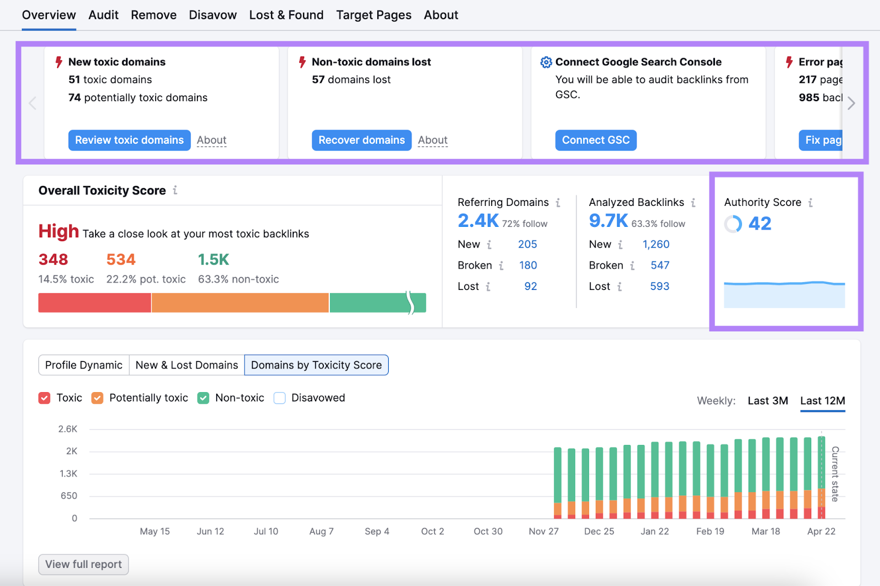Screen dimensions: 880x586
Task: Open the Overall Toxicity Score info tooltip
Action: [175, 190]
